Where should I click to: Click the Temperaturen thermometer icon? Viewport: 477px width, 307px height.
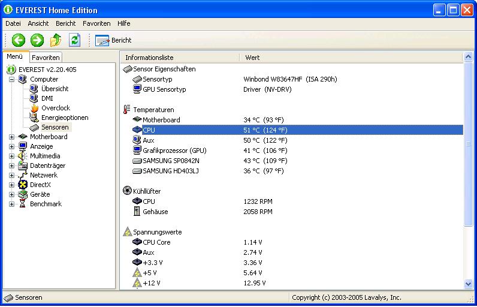coord(127,110)
